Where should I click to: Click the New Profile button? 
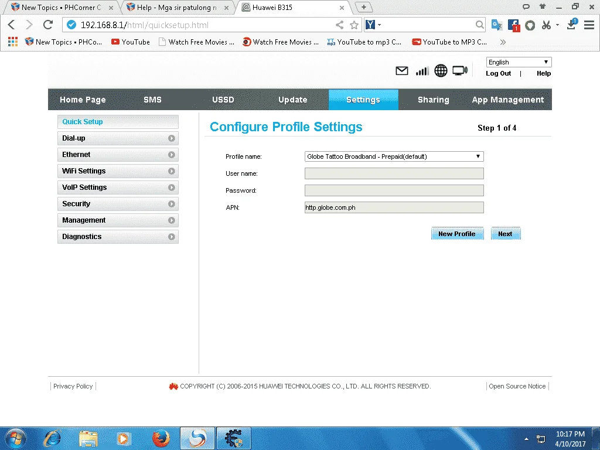457,234
